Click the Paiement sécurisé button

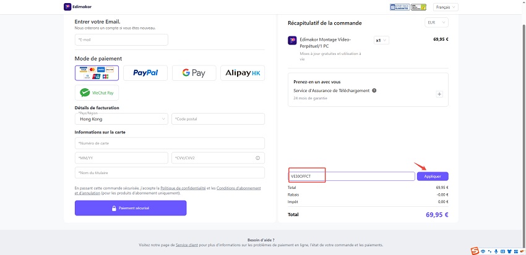click(131, 208)
